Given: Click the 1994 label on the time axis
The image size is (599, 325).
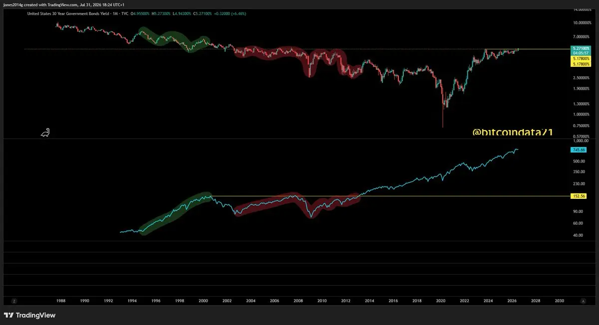Looking at the screenshot, I should pos(132,301).
